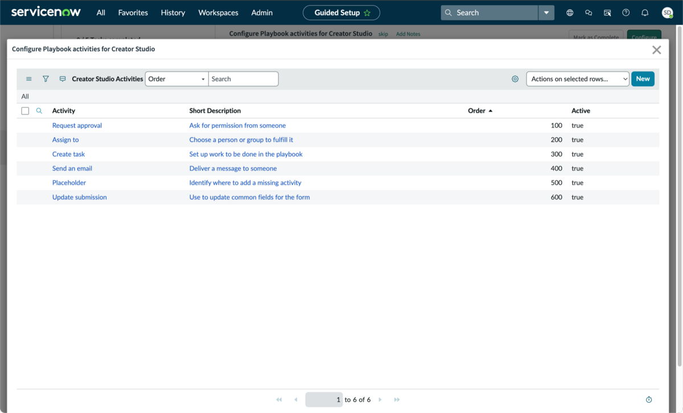Click the Activity column header
This screenshot has height=413, width=683.
[64, 111]
